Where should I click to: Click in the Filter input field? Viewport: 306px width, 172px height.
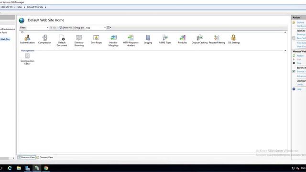(36, 28)
